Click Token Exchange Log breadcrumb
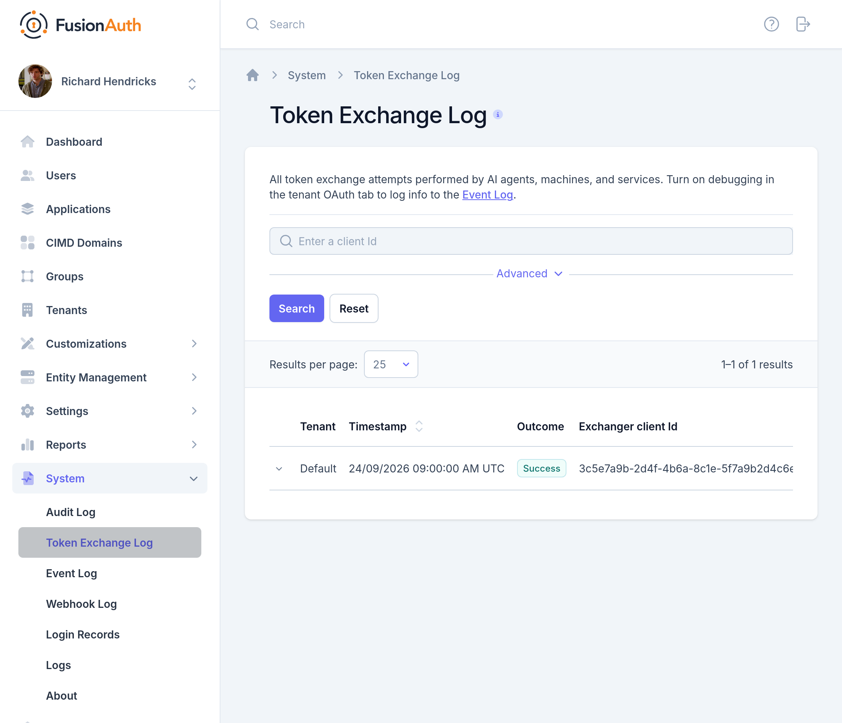The image size is (842, 723). pos(407,75)
